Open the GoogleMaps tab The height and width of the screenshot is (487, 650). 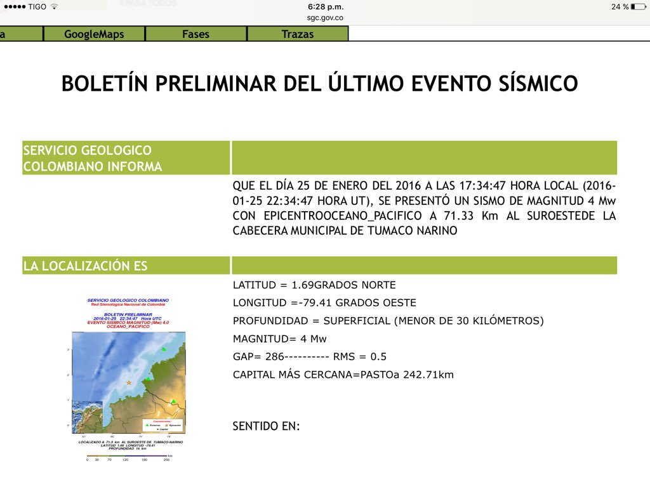94,34
